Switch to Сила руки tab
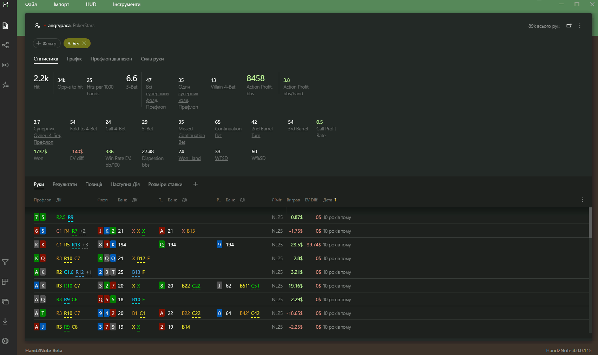 click(152, 59)
